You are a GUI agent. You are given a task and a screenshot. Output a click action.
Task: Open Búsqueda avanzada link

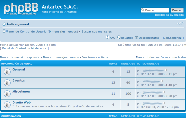[x=169, y=15]
